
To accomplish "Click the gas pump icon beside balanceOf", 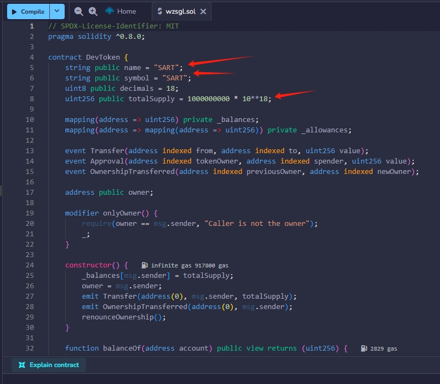I will coord(364,348).
